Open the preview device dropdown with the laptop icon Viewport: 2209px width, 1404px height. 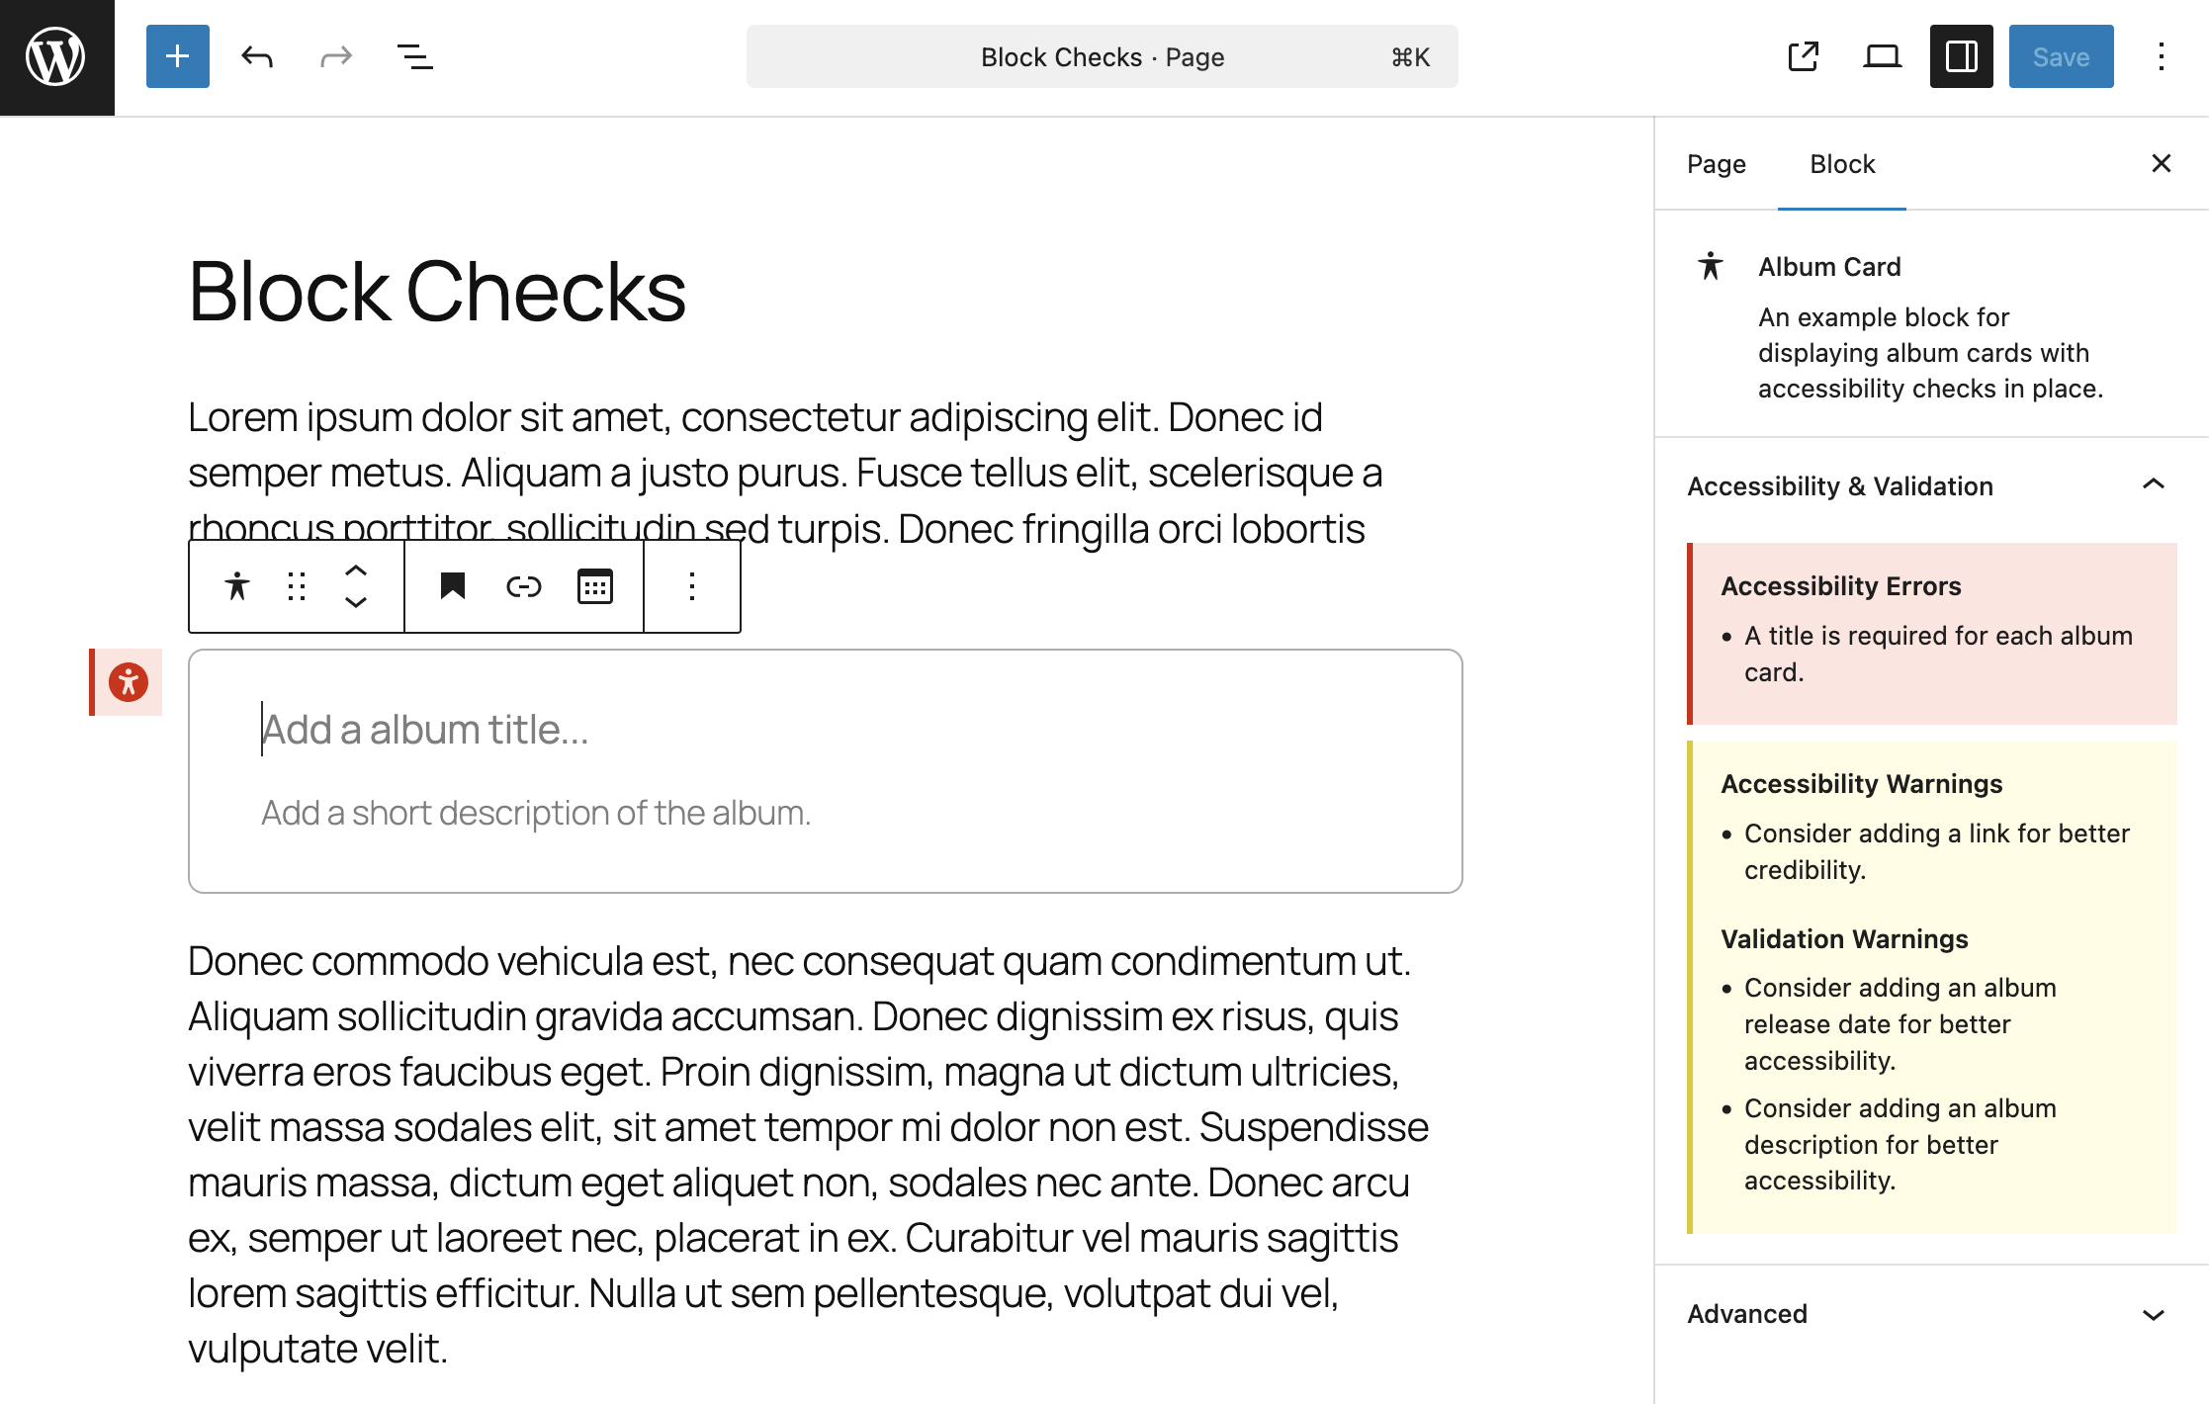pyautogui.click(x=1882, y=56)
